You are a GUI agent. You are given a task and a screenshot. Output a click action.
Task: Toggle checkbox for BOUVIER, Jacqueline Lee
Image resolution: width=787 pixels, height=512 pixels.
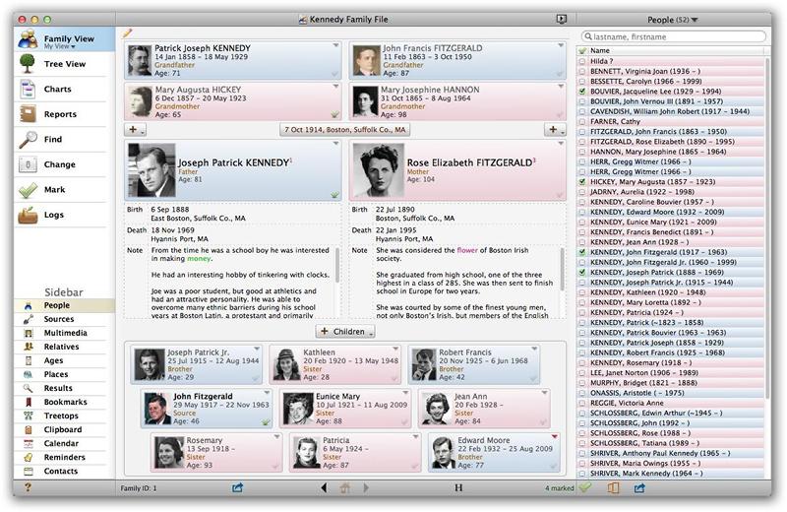tap(582, 92)
